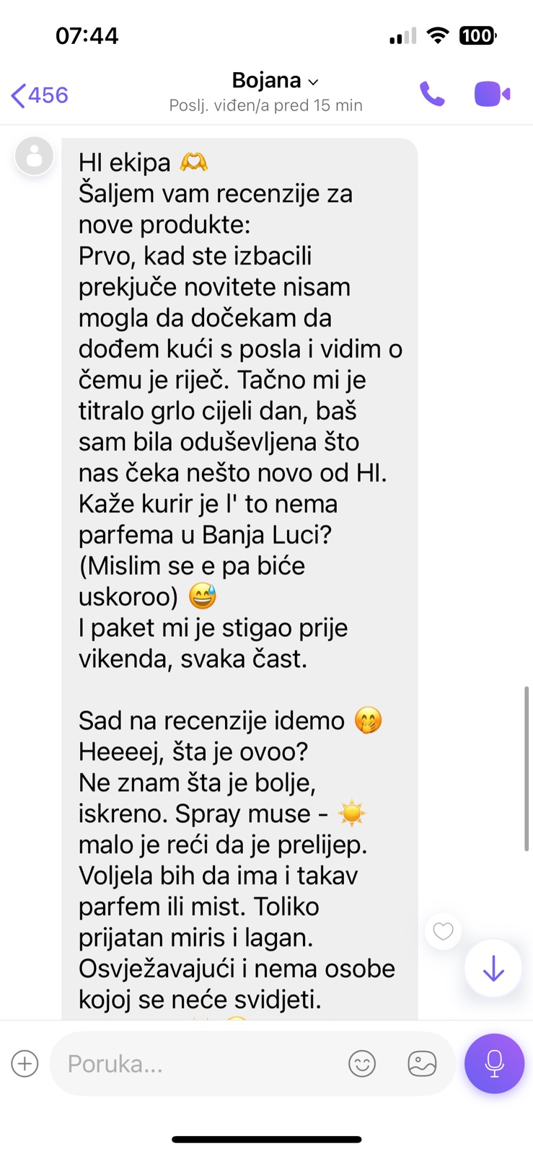Image resolution: width=533 pixels, height=1154 pixels.
Task: Tap the heart to like the message
Action: tap(443, 931)
